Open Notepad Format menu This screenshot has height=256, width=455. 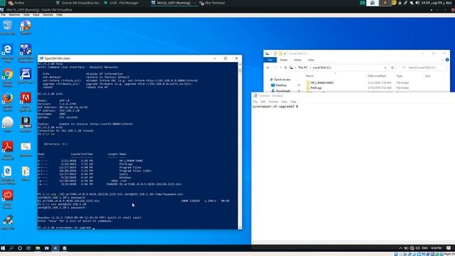coord(273,102)
